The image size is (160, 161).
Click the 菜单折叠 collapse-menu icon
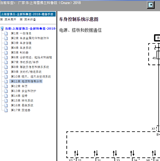coord(21,19)
